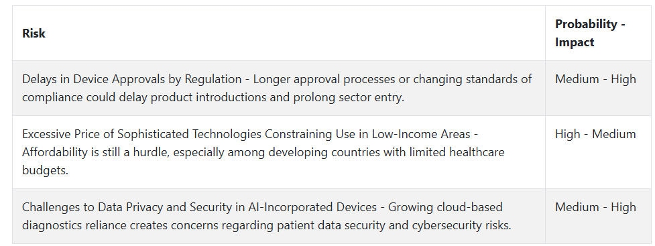Image resolution: width=655 pixels, height=246 pixels.
Task: Click Medium - High for Data Privacy row
Action: click(x=595, y=206)
